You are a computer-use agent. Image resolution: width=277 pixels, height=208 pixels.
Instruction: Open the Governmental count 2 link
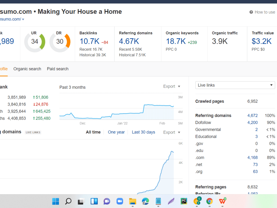(256, 130)
